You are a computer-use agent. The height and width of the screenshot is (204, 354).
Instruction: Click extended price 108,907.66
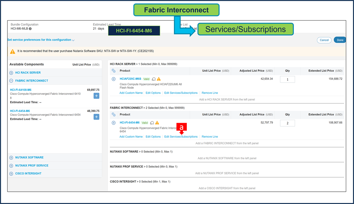335,123
